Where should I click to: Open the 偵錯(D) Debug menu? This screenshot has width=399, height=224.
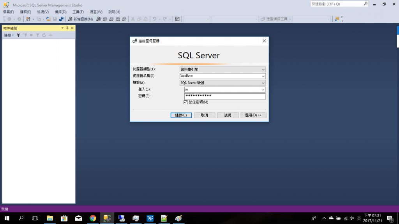pos(60,12)
